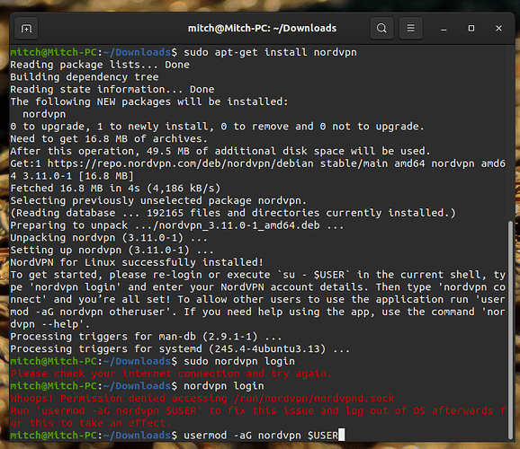Click 'NordVPN for Linux successfully installed!' text
This screenshot has height=449, width=520.
137,262
